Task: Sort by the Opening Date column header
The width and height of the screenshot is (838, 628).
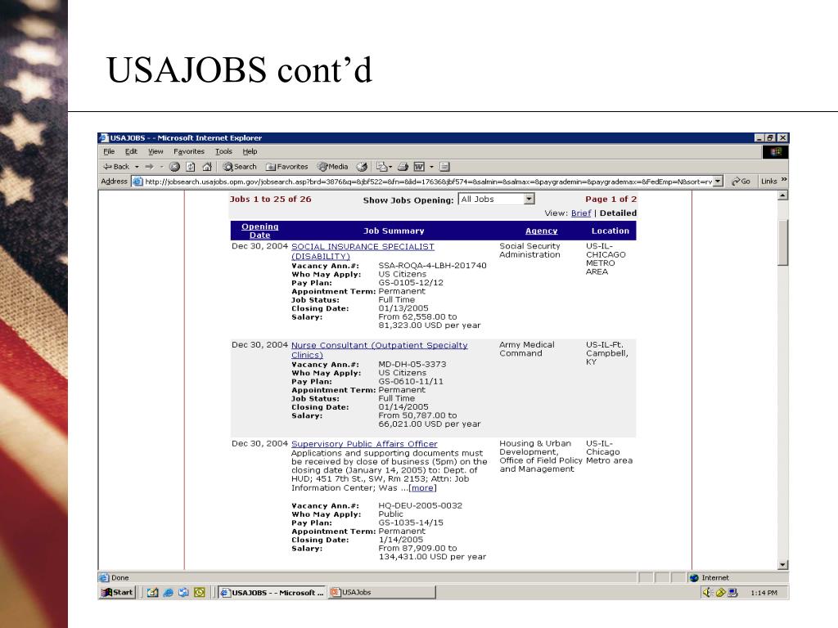Action: (x=259, y=231)
